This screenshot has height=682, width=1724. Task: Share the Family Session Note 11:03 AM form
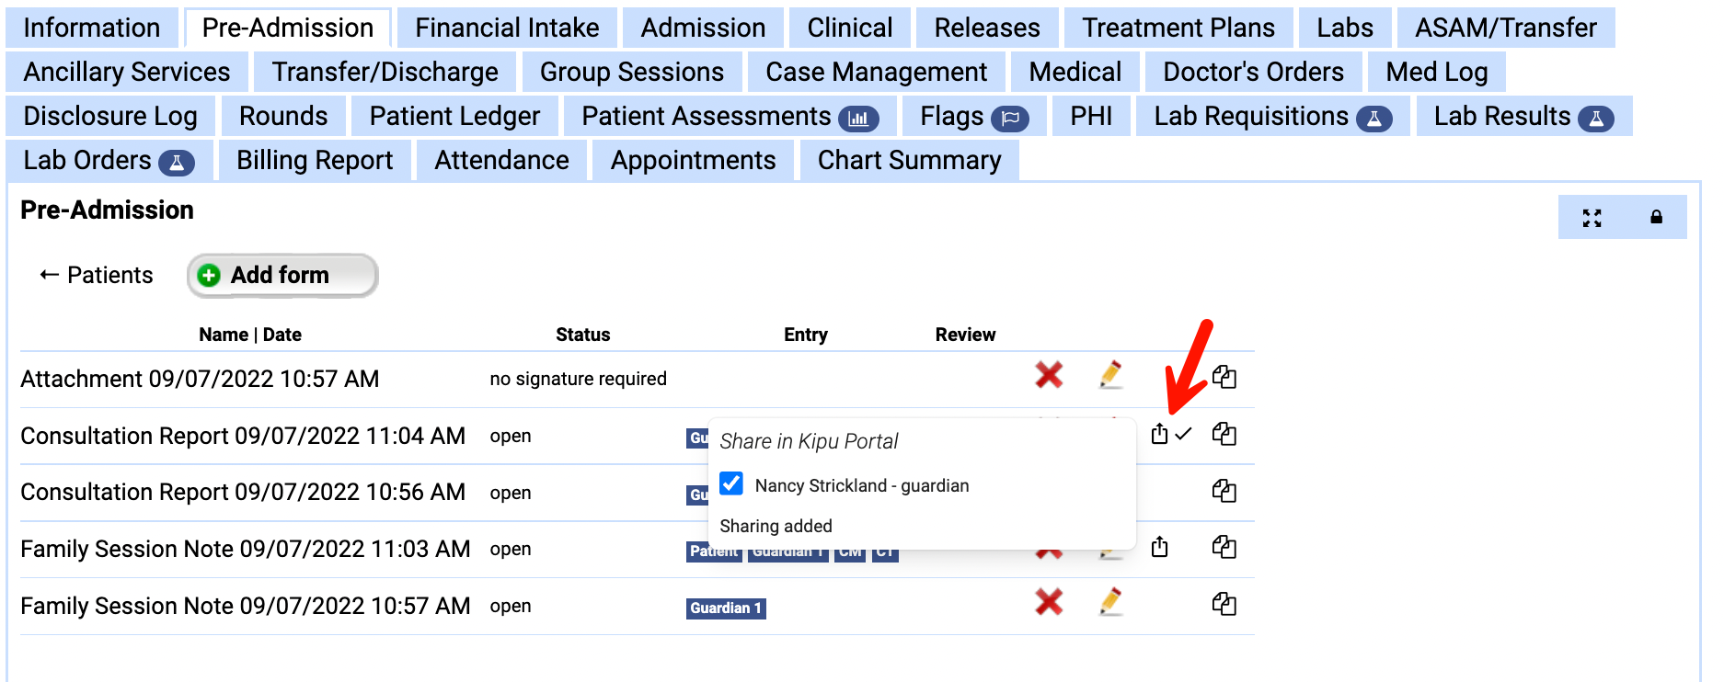click(x=1159, y=548)
